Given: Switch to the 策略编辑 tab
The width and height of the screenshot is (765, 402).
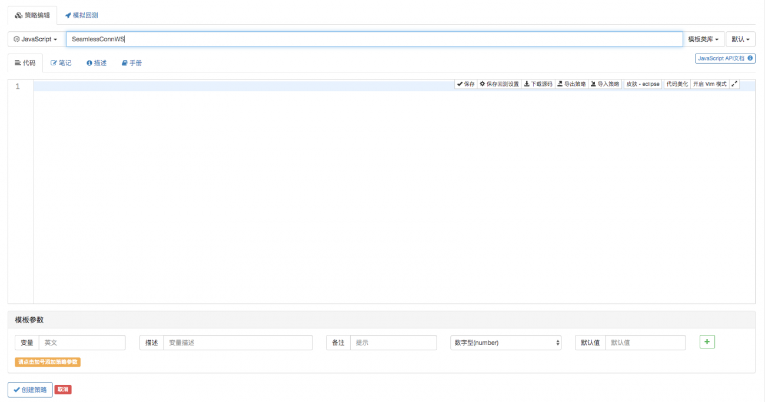Looking at the screenshot, I should [x=32, y=15].
